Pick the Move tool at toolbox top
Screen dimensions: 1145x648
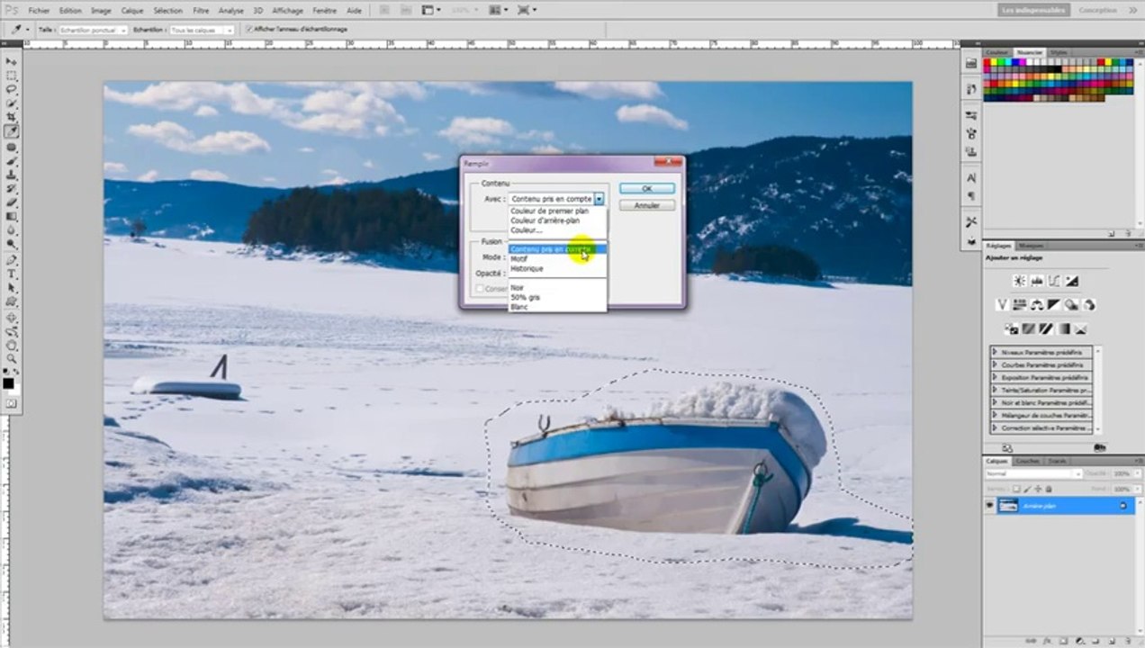12,61
